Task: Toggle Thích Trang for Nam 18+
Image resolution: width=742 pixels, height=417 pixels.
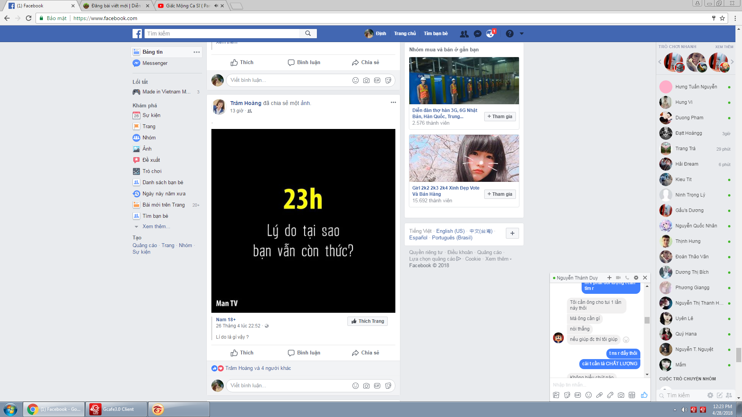Action: pyautogui.click(x=368, y=321)
